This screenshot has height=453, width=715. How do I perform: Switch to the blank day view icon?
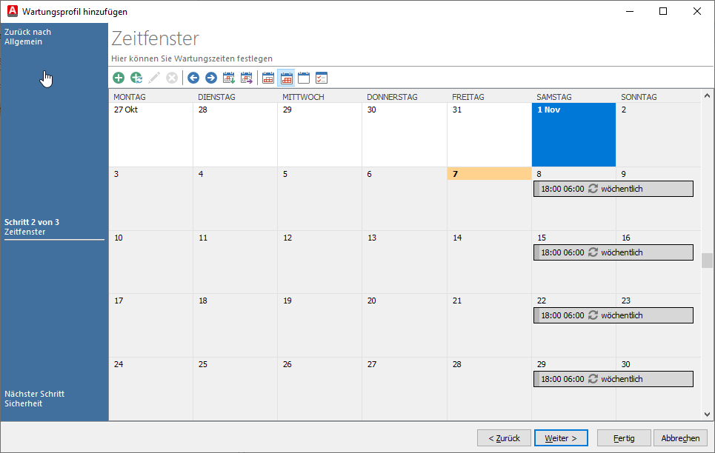click(304, 78)
